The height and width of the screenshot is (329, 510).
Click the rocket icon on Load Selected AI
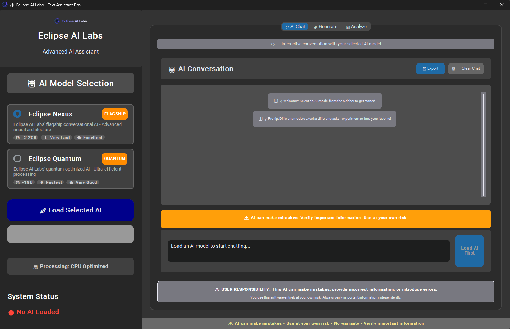point(43,211)
